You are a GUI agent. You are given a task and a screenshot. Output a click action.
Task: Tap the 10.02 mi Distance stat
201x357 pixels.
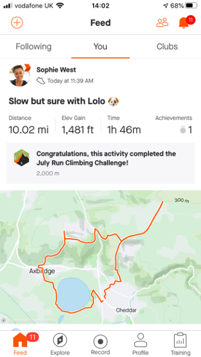[28, 125]
